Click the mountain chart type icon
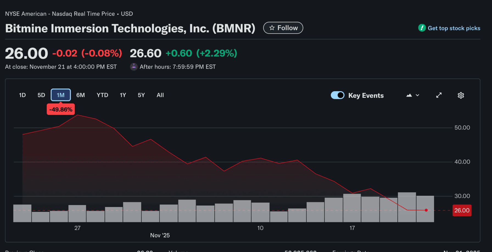The image size is (492, 252). tap(409, 95)
